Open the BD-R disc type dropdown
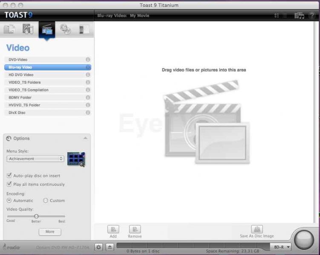This screenshot has height=255, width=320. [x=281, y=247]
